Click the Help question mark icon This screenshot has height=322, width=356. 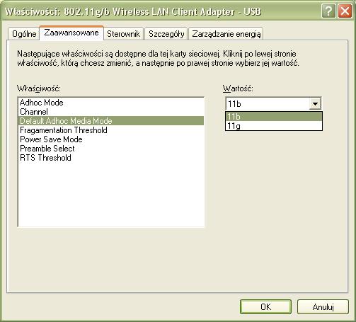coord(328,11)
